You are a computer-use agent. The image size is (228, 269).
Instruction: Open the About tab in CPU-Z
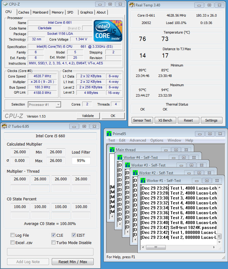(101, 12)
